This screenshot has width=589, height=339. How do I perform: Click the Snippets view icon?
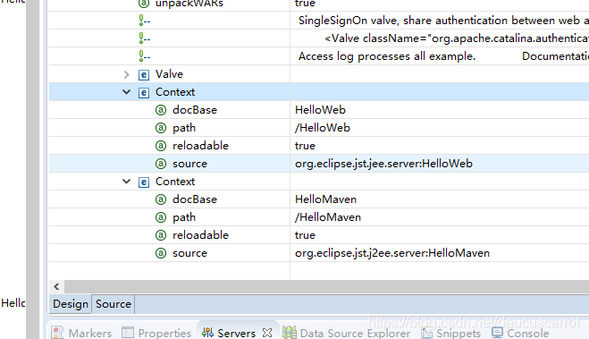click(426, 333)
